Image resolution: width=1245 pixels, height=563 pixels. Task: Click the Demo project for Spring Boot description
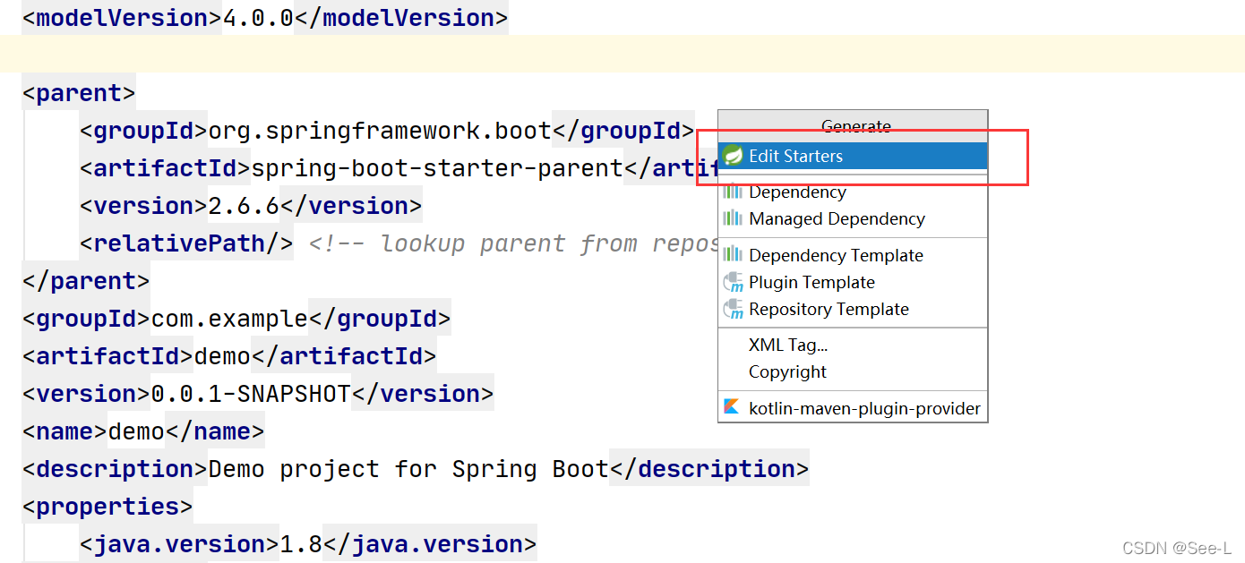pos(408,469)
